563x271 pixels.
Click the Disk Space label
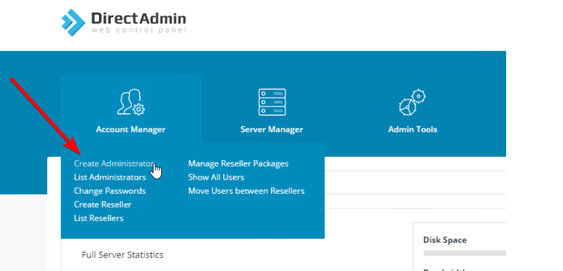click(x=445, y=240)
